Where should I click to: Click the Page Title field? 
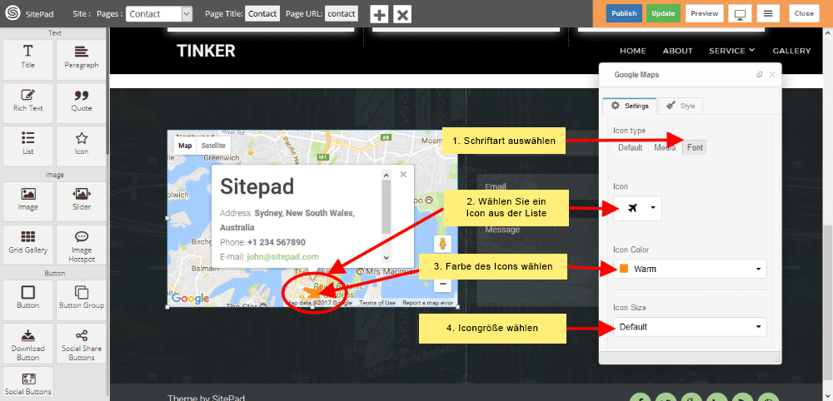coord(262,14)
